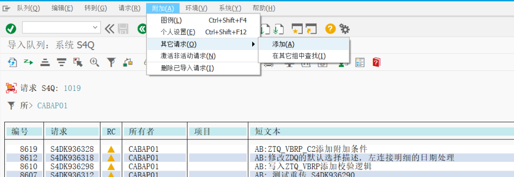Click request number S4DK936298

click(72, 167)
